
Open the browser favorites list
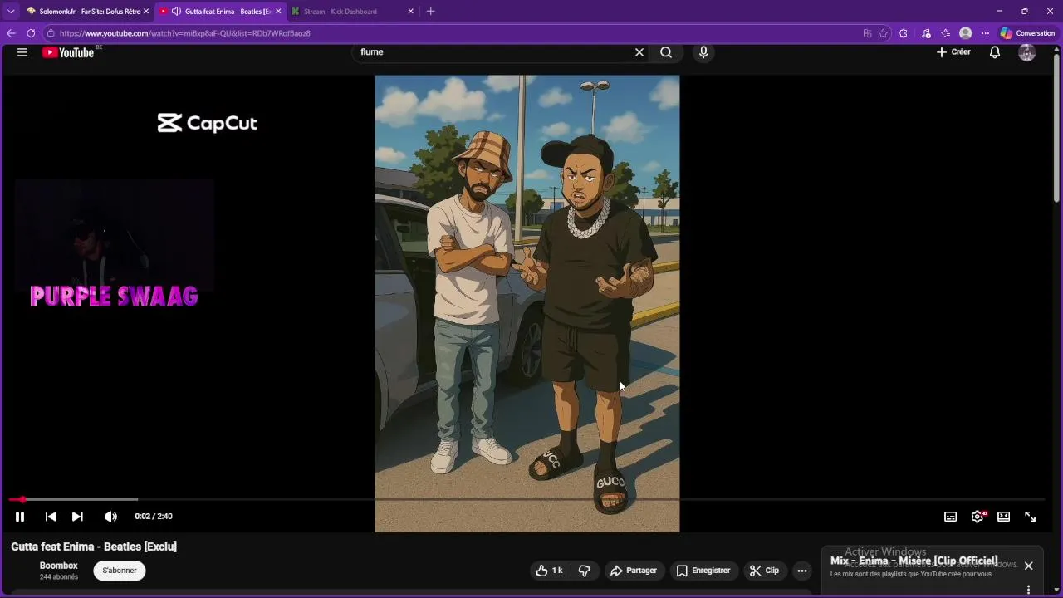(946, 33)
